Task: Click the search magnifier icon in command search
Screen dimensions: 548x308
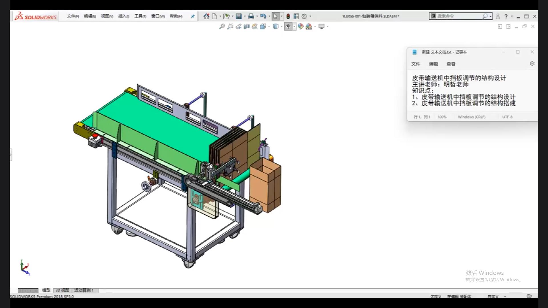Action: [x=485, y=16]
